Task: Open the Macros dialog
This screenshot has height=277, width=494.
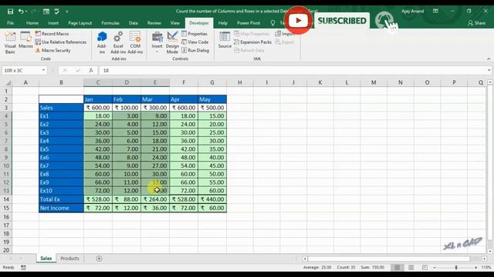Action: (x=25, y=40)
